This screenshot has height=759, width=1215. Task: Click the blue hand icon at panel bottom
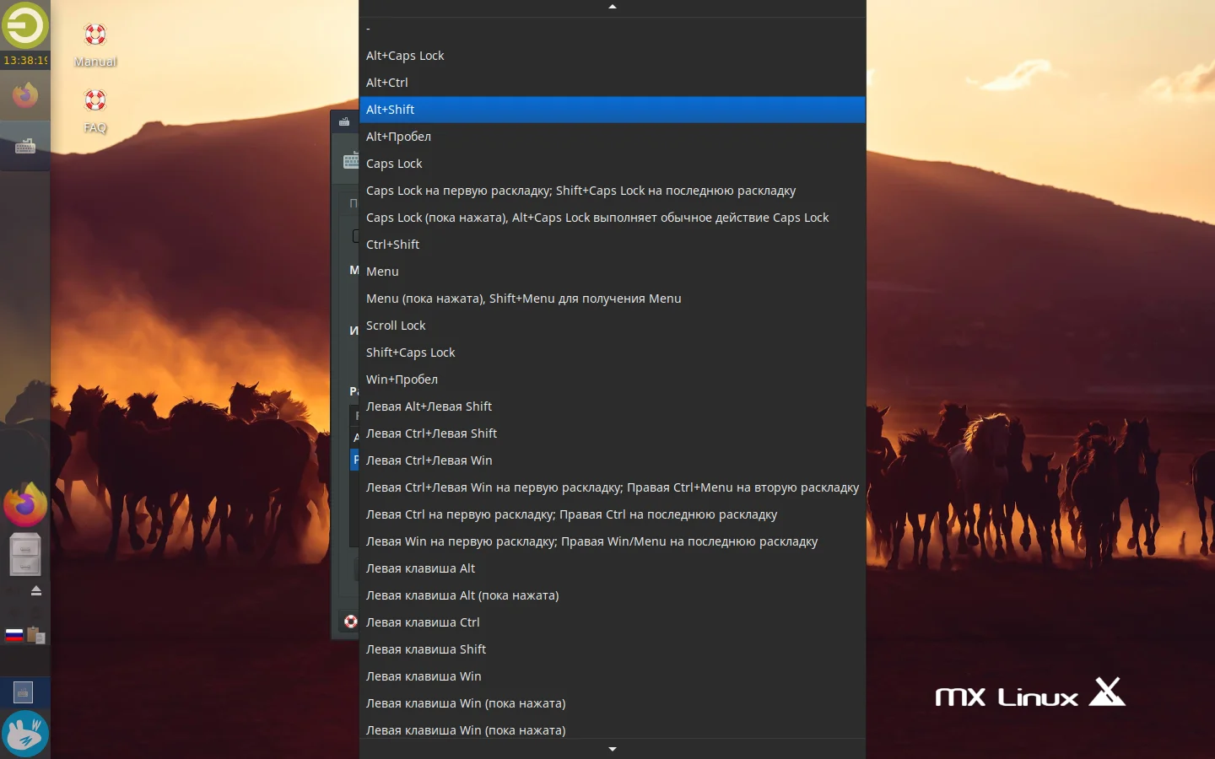(x=25, y=733)
